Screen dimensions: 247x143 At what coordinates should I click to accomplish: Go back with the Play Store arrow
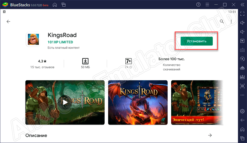pos(8,21)
